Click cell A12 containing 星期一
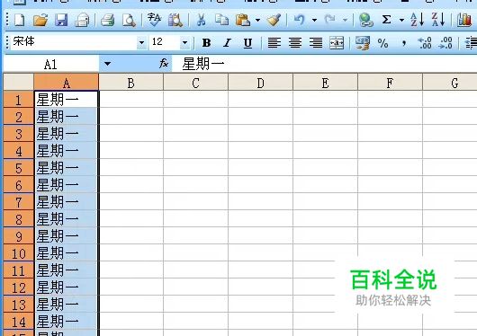Screen dimensions: 477x336 (67, 287)
